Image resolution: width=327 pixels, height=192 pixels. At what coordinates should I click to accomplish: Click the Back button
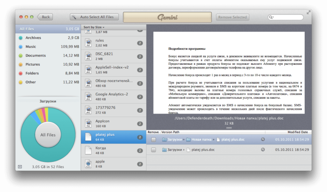pyautogui.click(x=45, y=17)
